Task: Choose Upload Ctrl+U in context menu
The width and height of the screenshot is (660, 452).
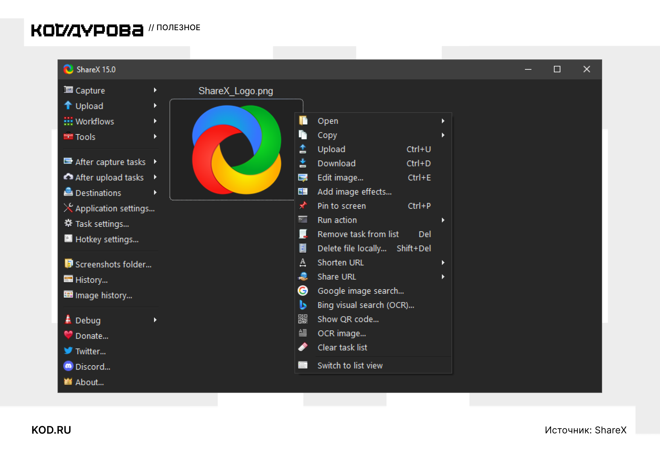Action: pyautogui.click(x=373, y=149)
